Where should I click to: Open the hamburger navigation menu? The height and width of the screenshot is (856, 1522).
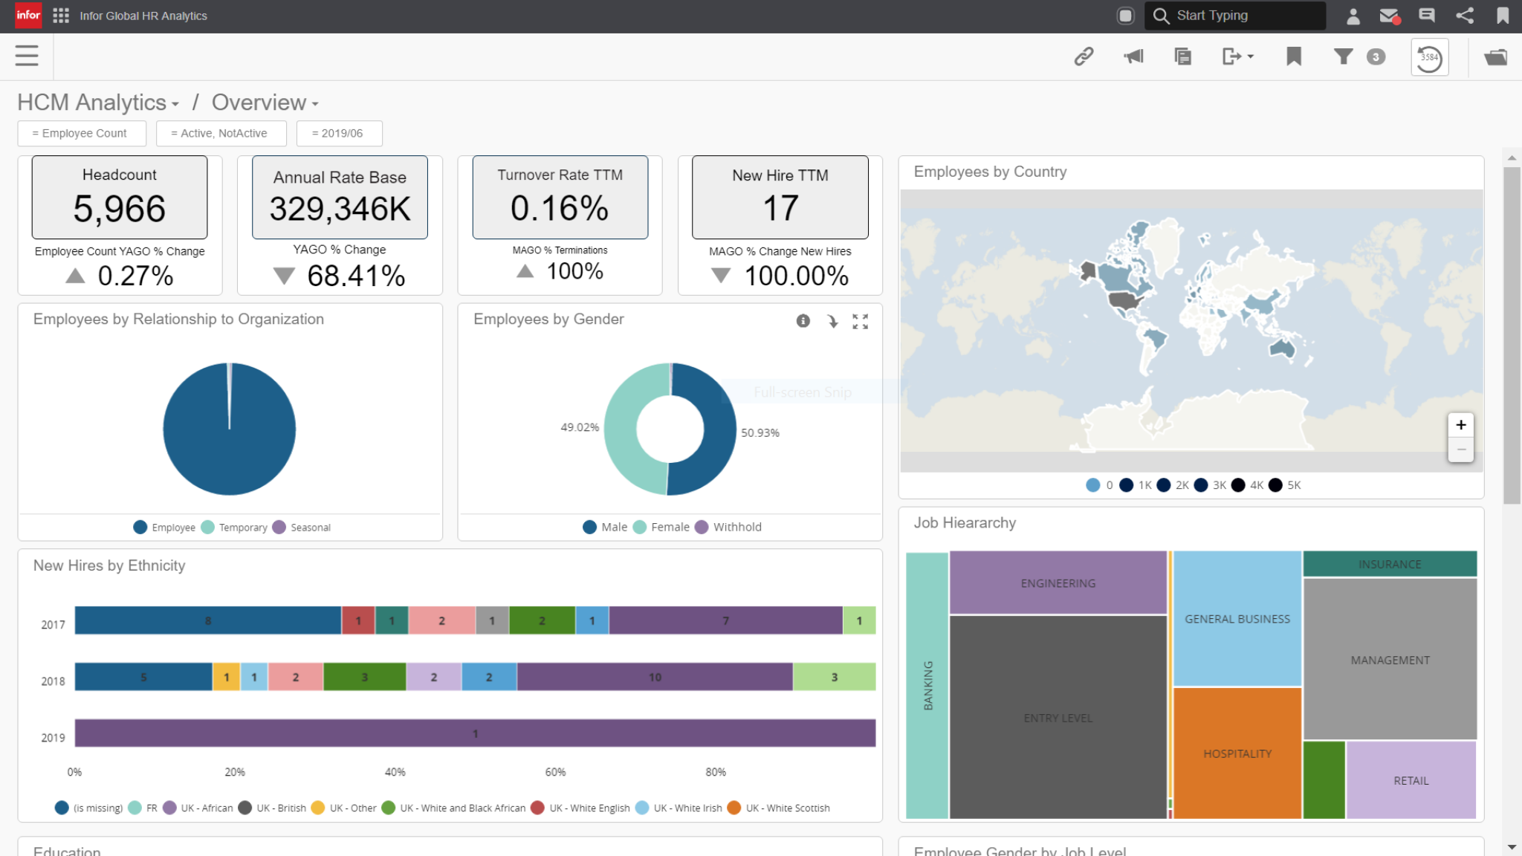[x=26, y=56]
